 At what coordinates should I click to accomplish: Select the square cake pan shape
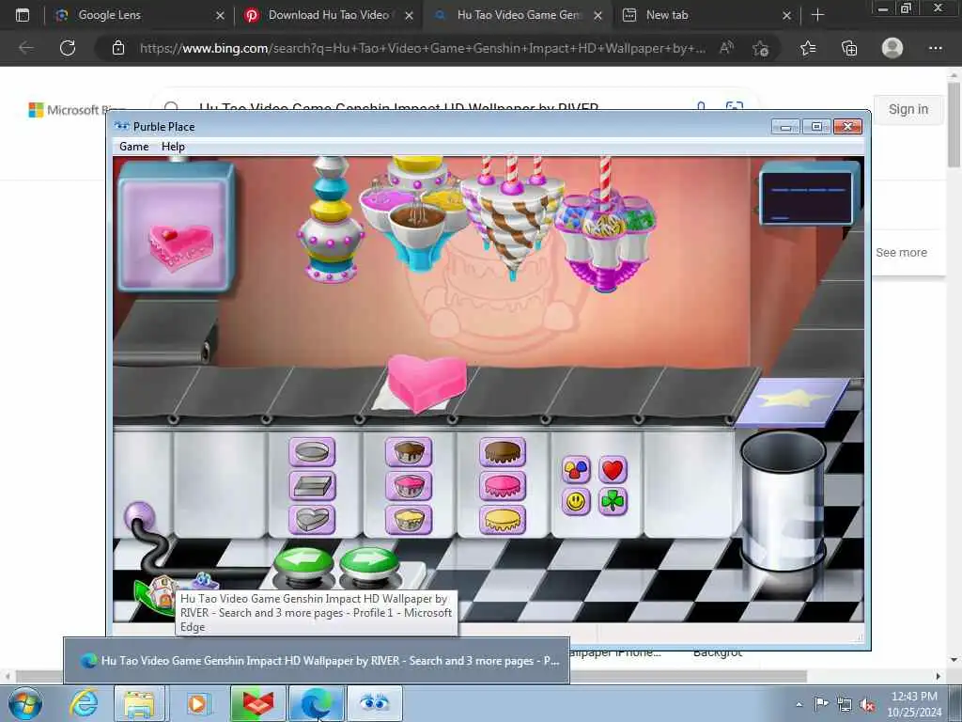coord(312,486)
